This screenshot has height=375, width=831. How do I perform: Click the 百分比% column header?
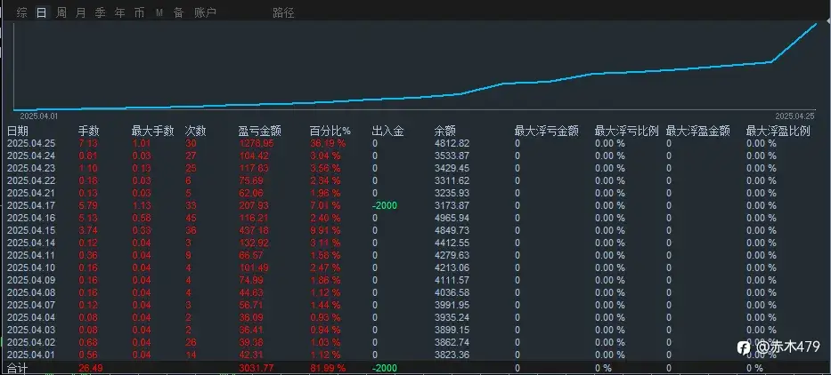tap(330, 132)
